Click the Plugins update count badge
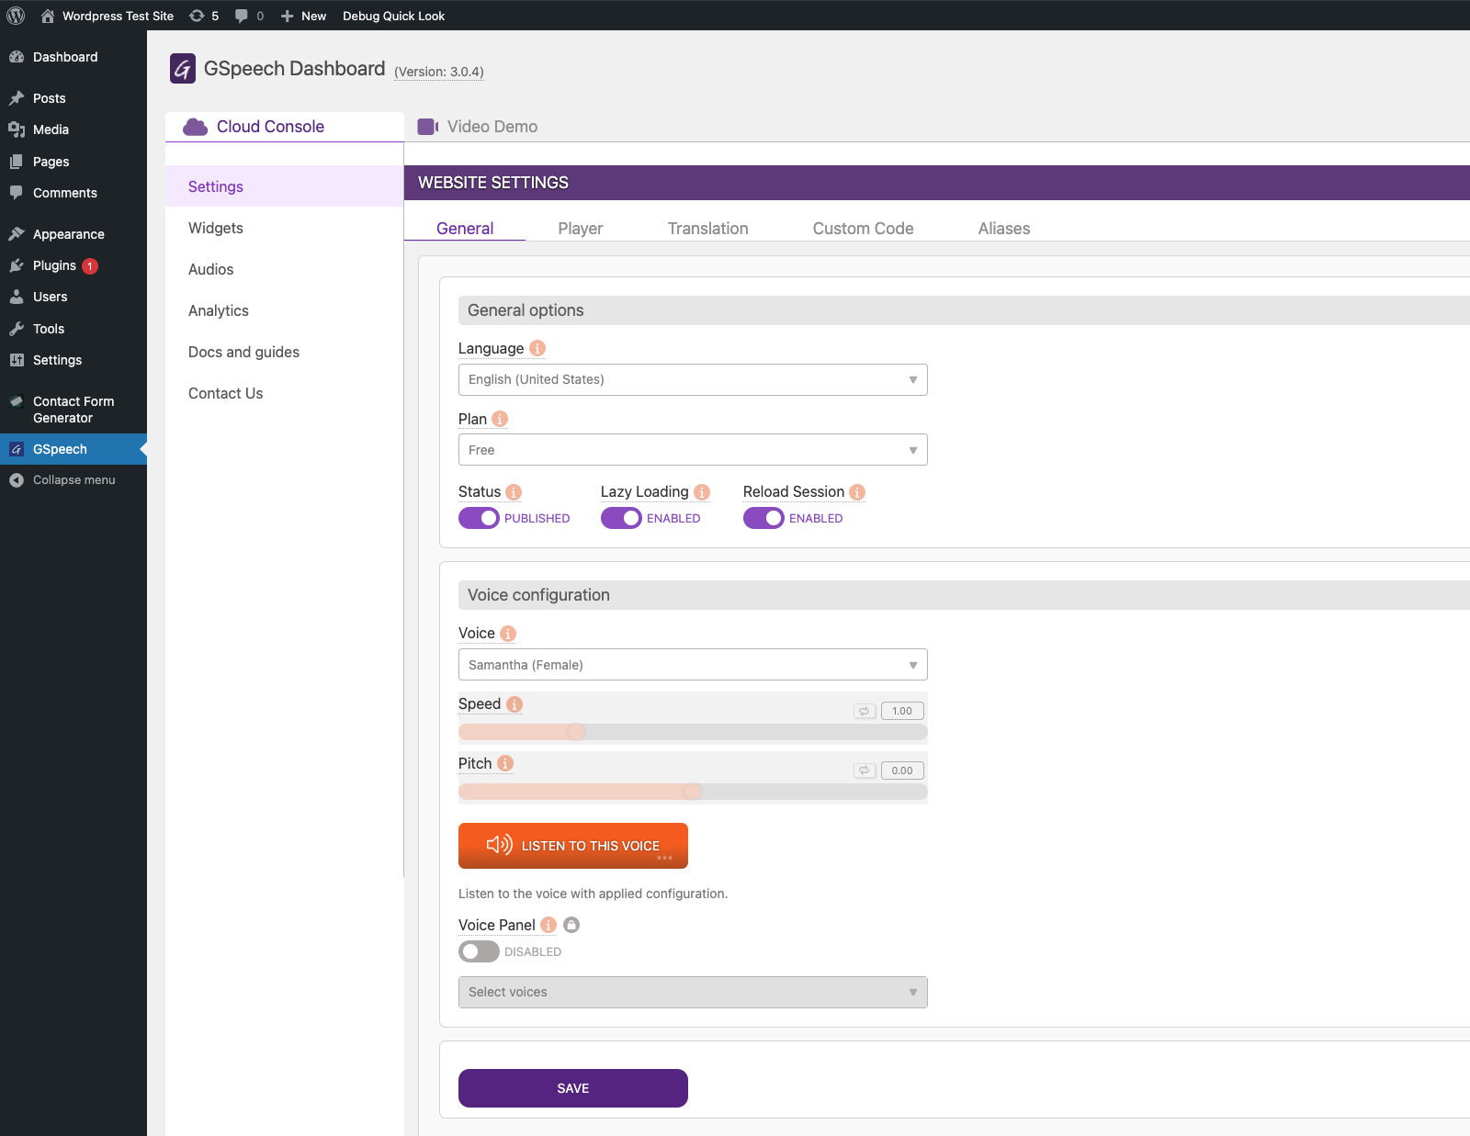 [90, 266]
